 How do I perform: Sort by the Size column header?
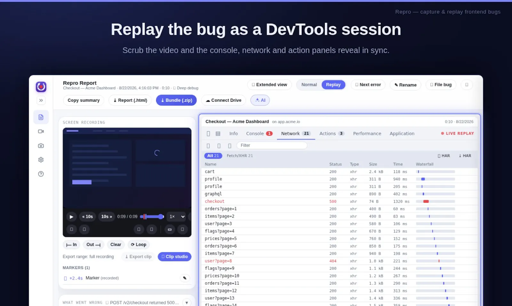point(373,164)
